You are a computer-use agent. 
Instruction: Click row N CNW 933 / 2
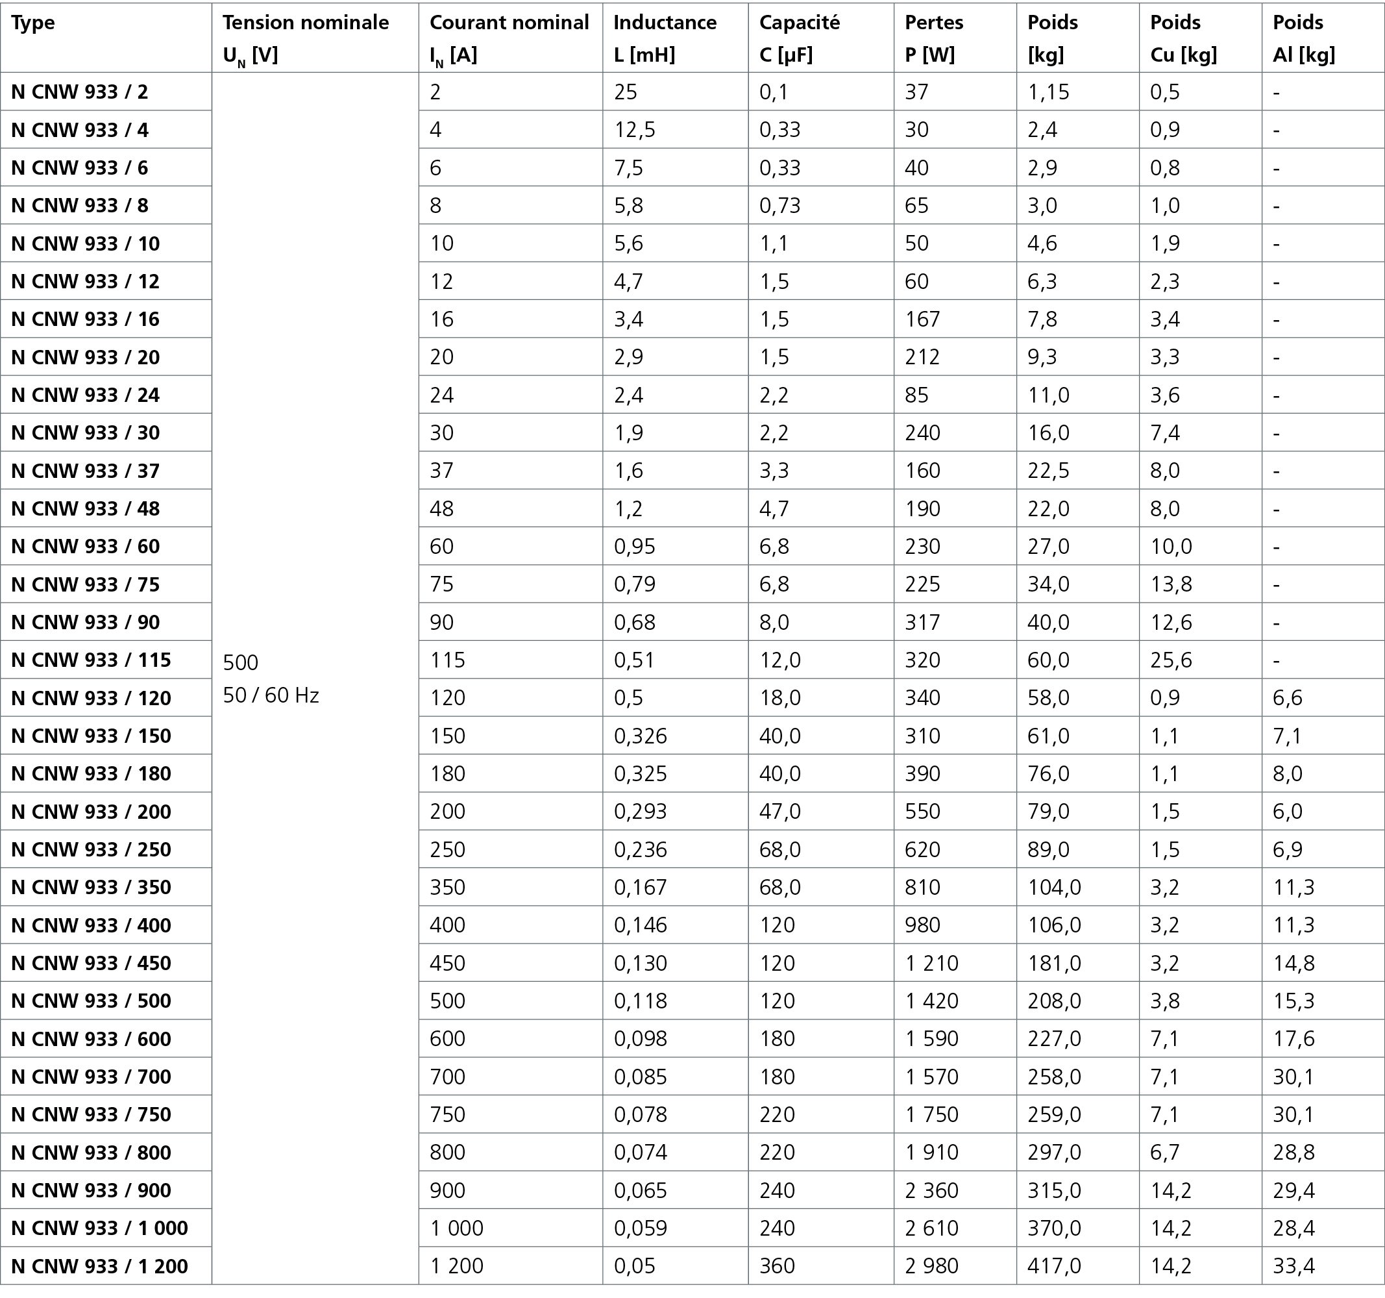click(80, 92)
